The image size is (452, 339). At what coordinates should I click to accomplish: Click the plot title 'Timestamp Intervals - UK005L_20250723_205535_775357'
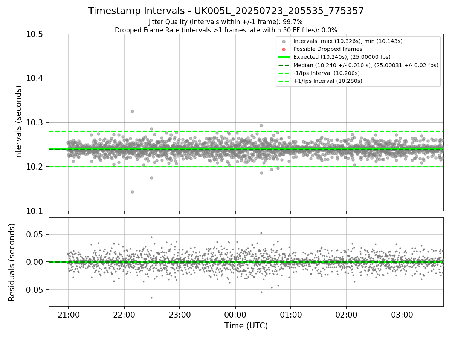pyautogui.click(x=226, y=11)
